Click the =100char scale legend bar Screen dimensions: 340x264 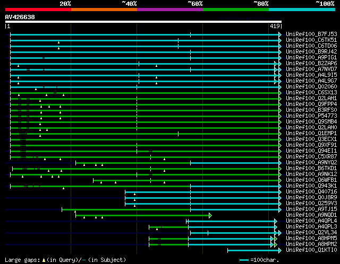(244, 260)
